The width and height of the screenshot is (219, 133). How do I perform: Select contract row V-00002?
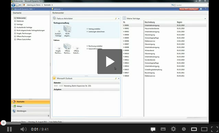point(165,29)
